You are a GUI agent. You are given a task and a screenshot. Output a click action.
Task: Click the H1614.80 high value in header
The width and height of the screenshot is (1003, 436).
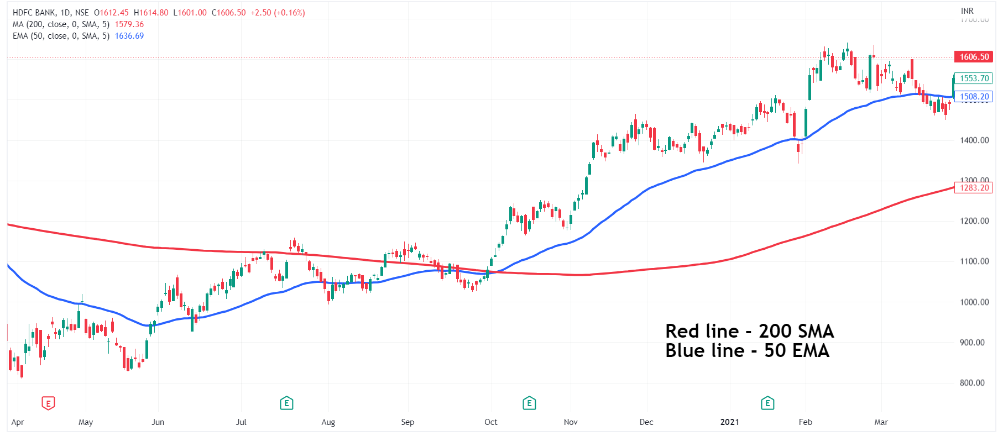tap(151, 13)
